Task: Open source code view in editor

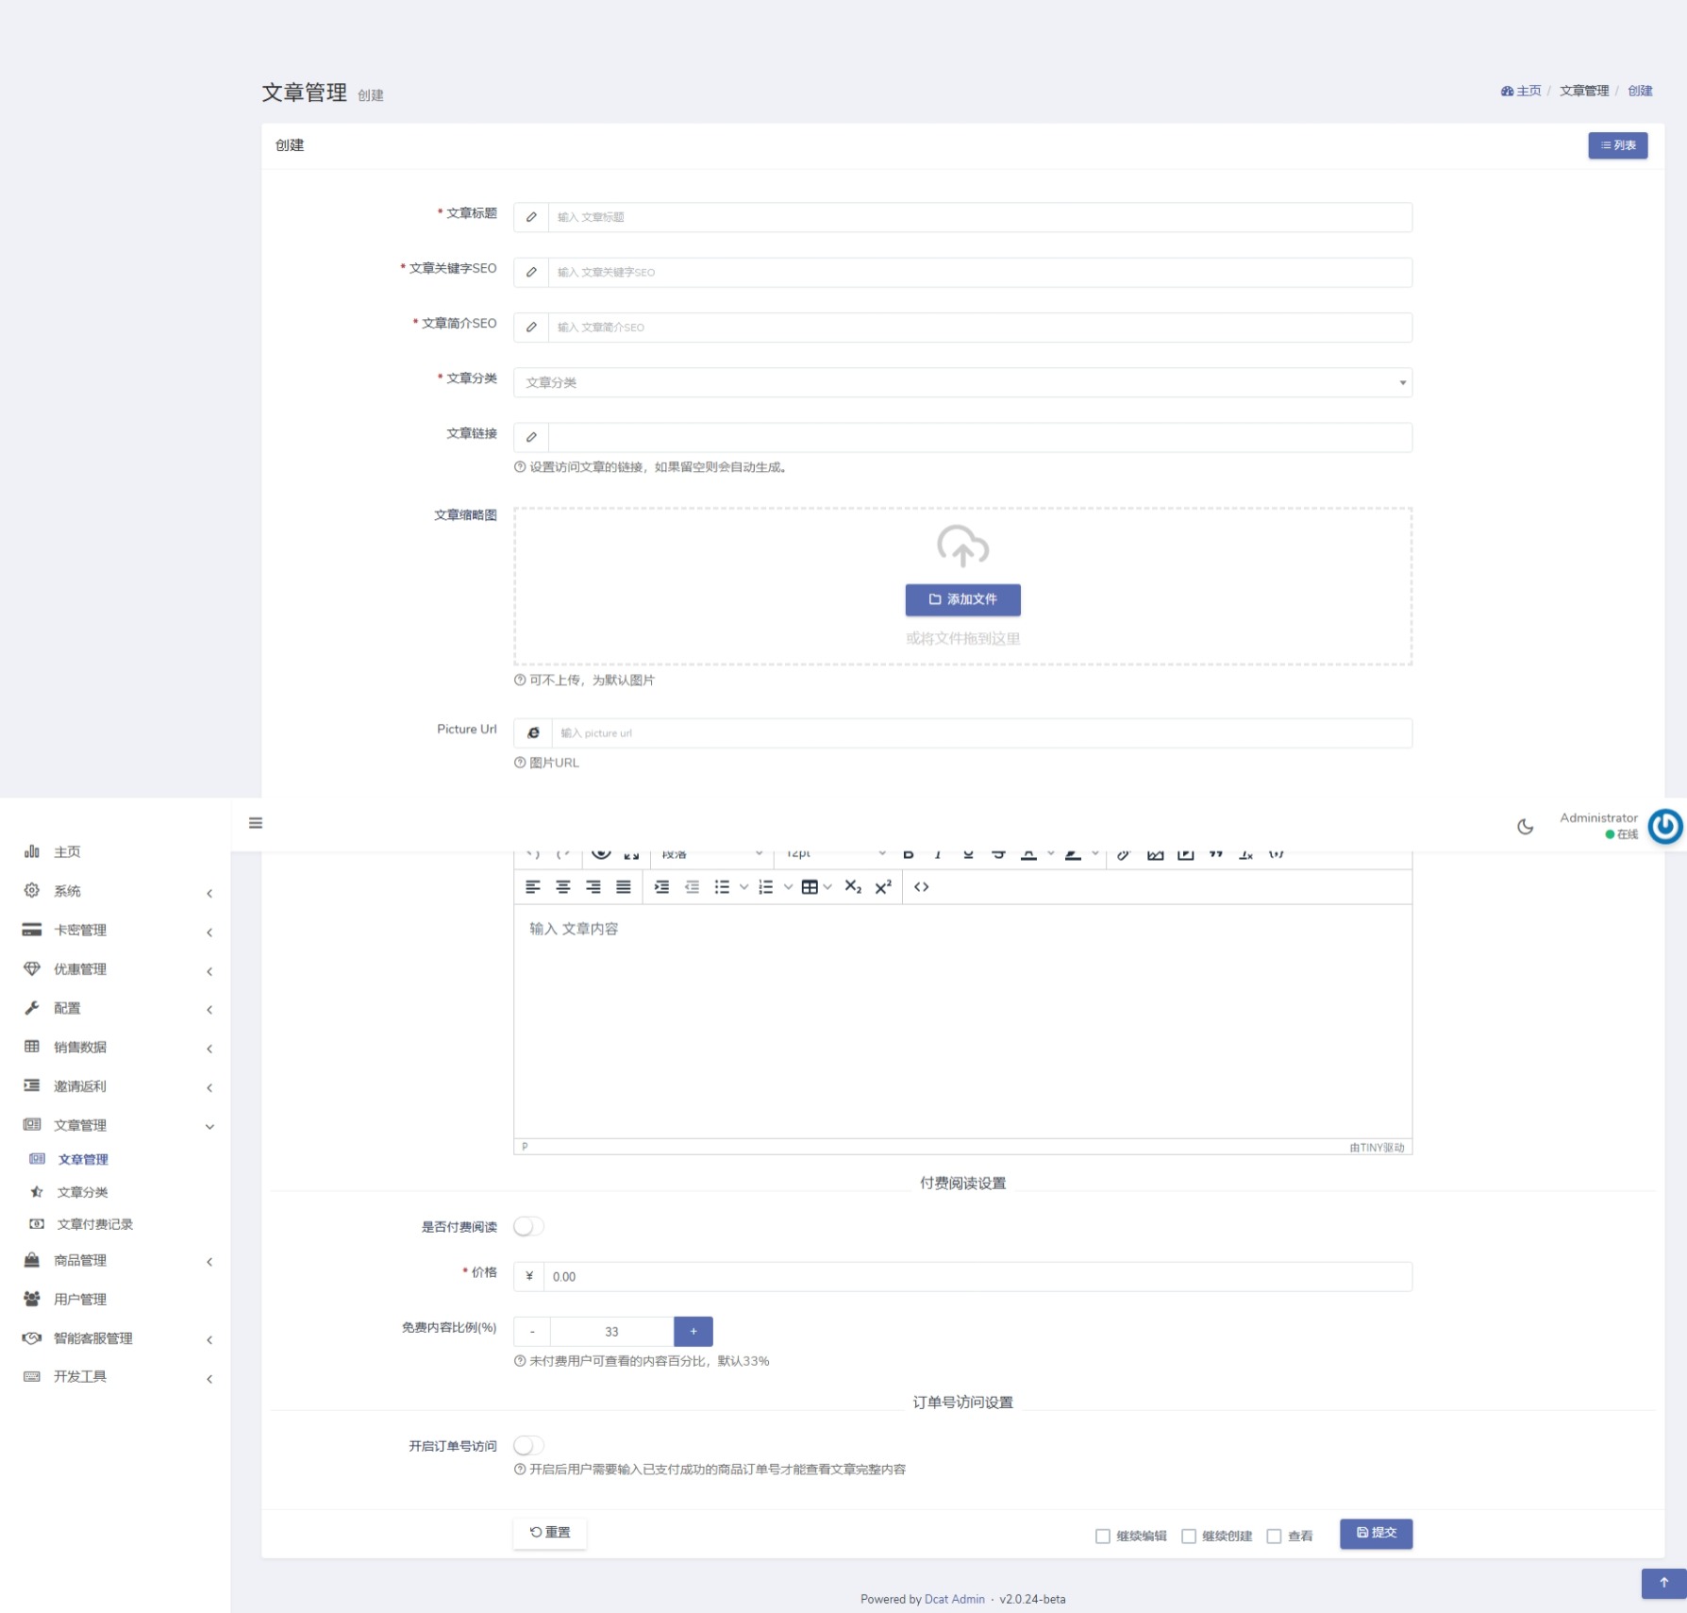Action: (x=922, y=887)
